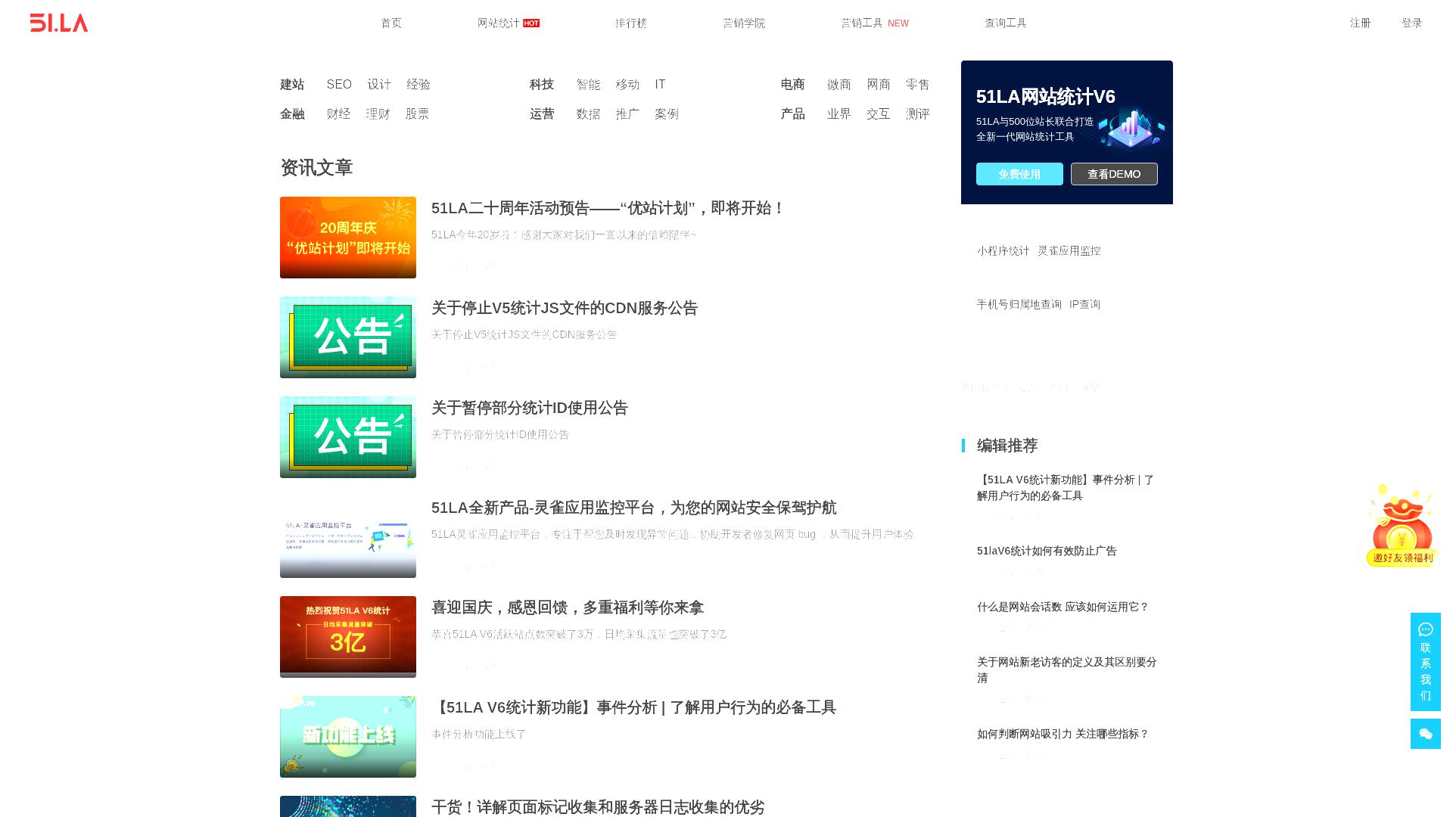Select the 理财 subcategory
The image size is (1453, 817).
coord(378,113)
